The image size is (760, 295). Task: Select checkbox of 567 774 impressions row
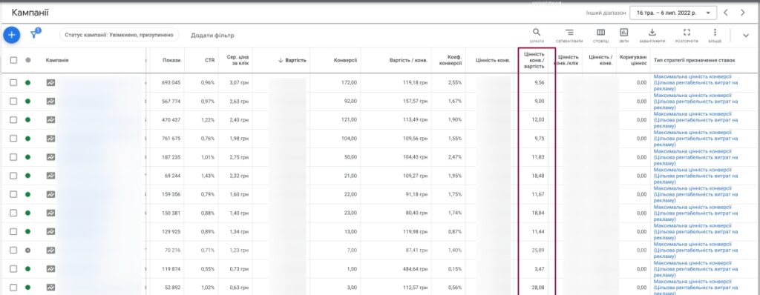(13, 102)
